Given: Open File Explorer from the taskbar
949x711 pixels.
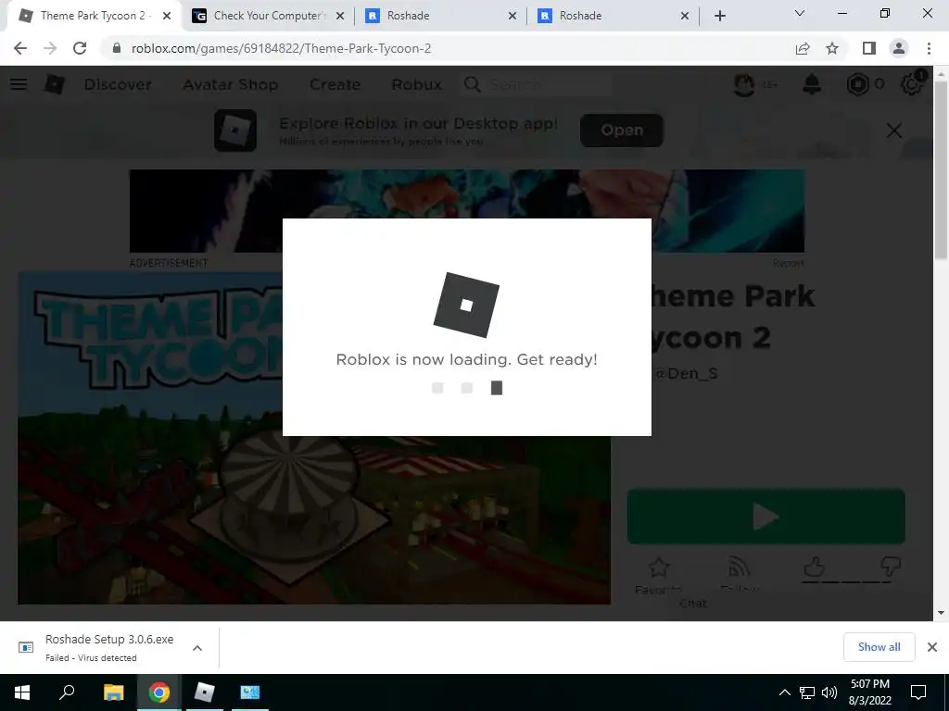Looking at the screenshot, I should coord(113,692).
